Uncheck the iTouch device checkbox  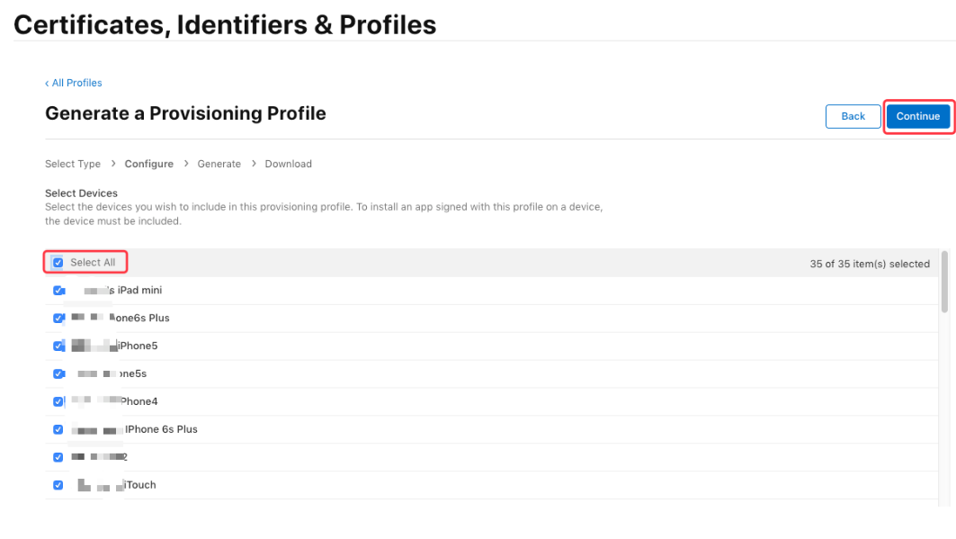click(58, 485)
